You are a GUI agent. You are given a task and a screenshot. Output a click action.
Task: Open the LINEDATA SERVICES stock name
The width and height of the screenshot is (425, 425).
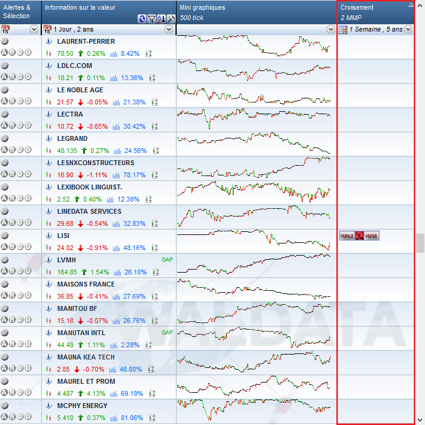coord(89,211)
